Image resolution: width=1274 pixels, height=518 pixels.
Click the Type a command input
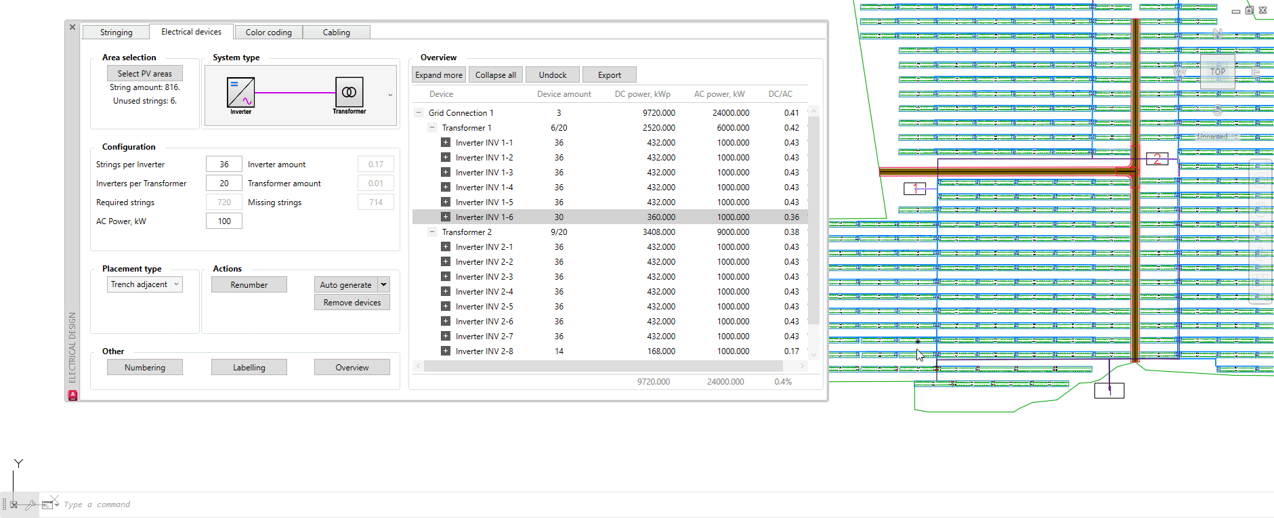point(97,504)
